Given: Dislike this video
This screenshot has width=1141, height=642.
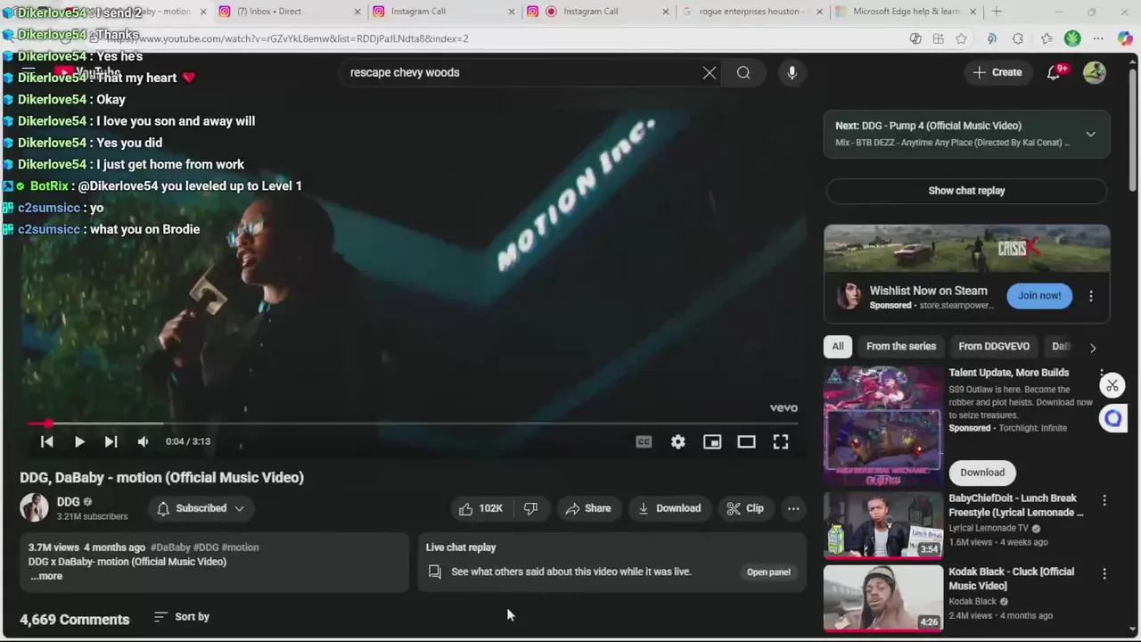Looking at the screenshot, I should point(531,508).
